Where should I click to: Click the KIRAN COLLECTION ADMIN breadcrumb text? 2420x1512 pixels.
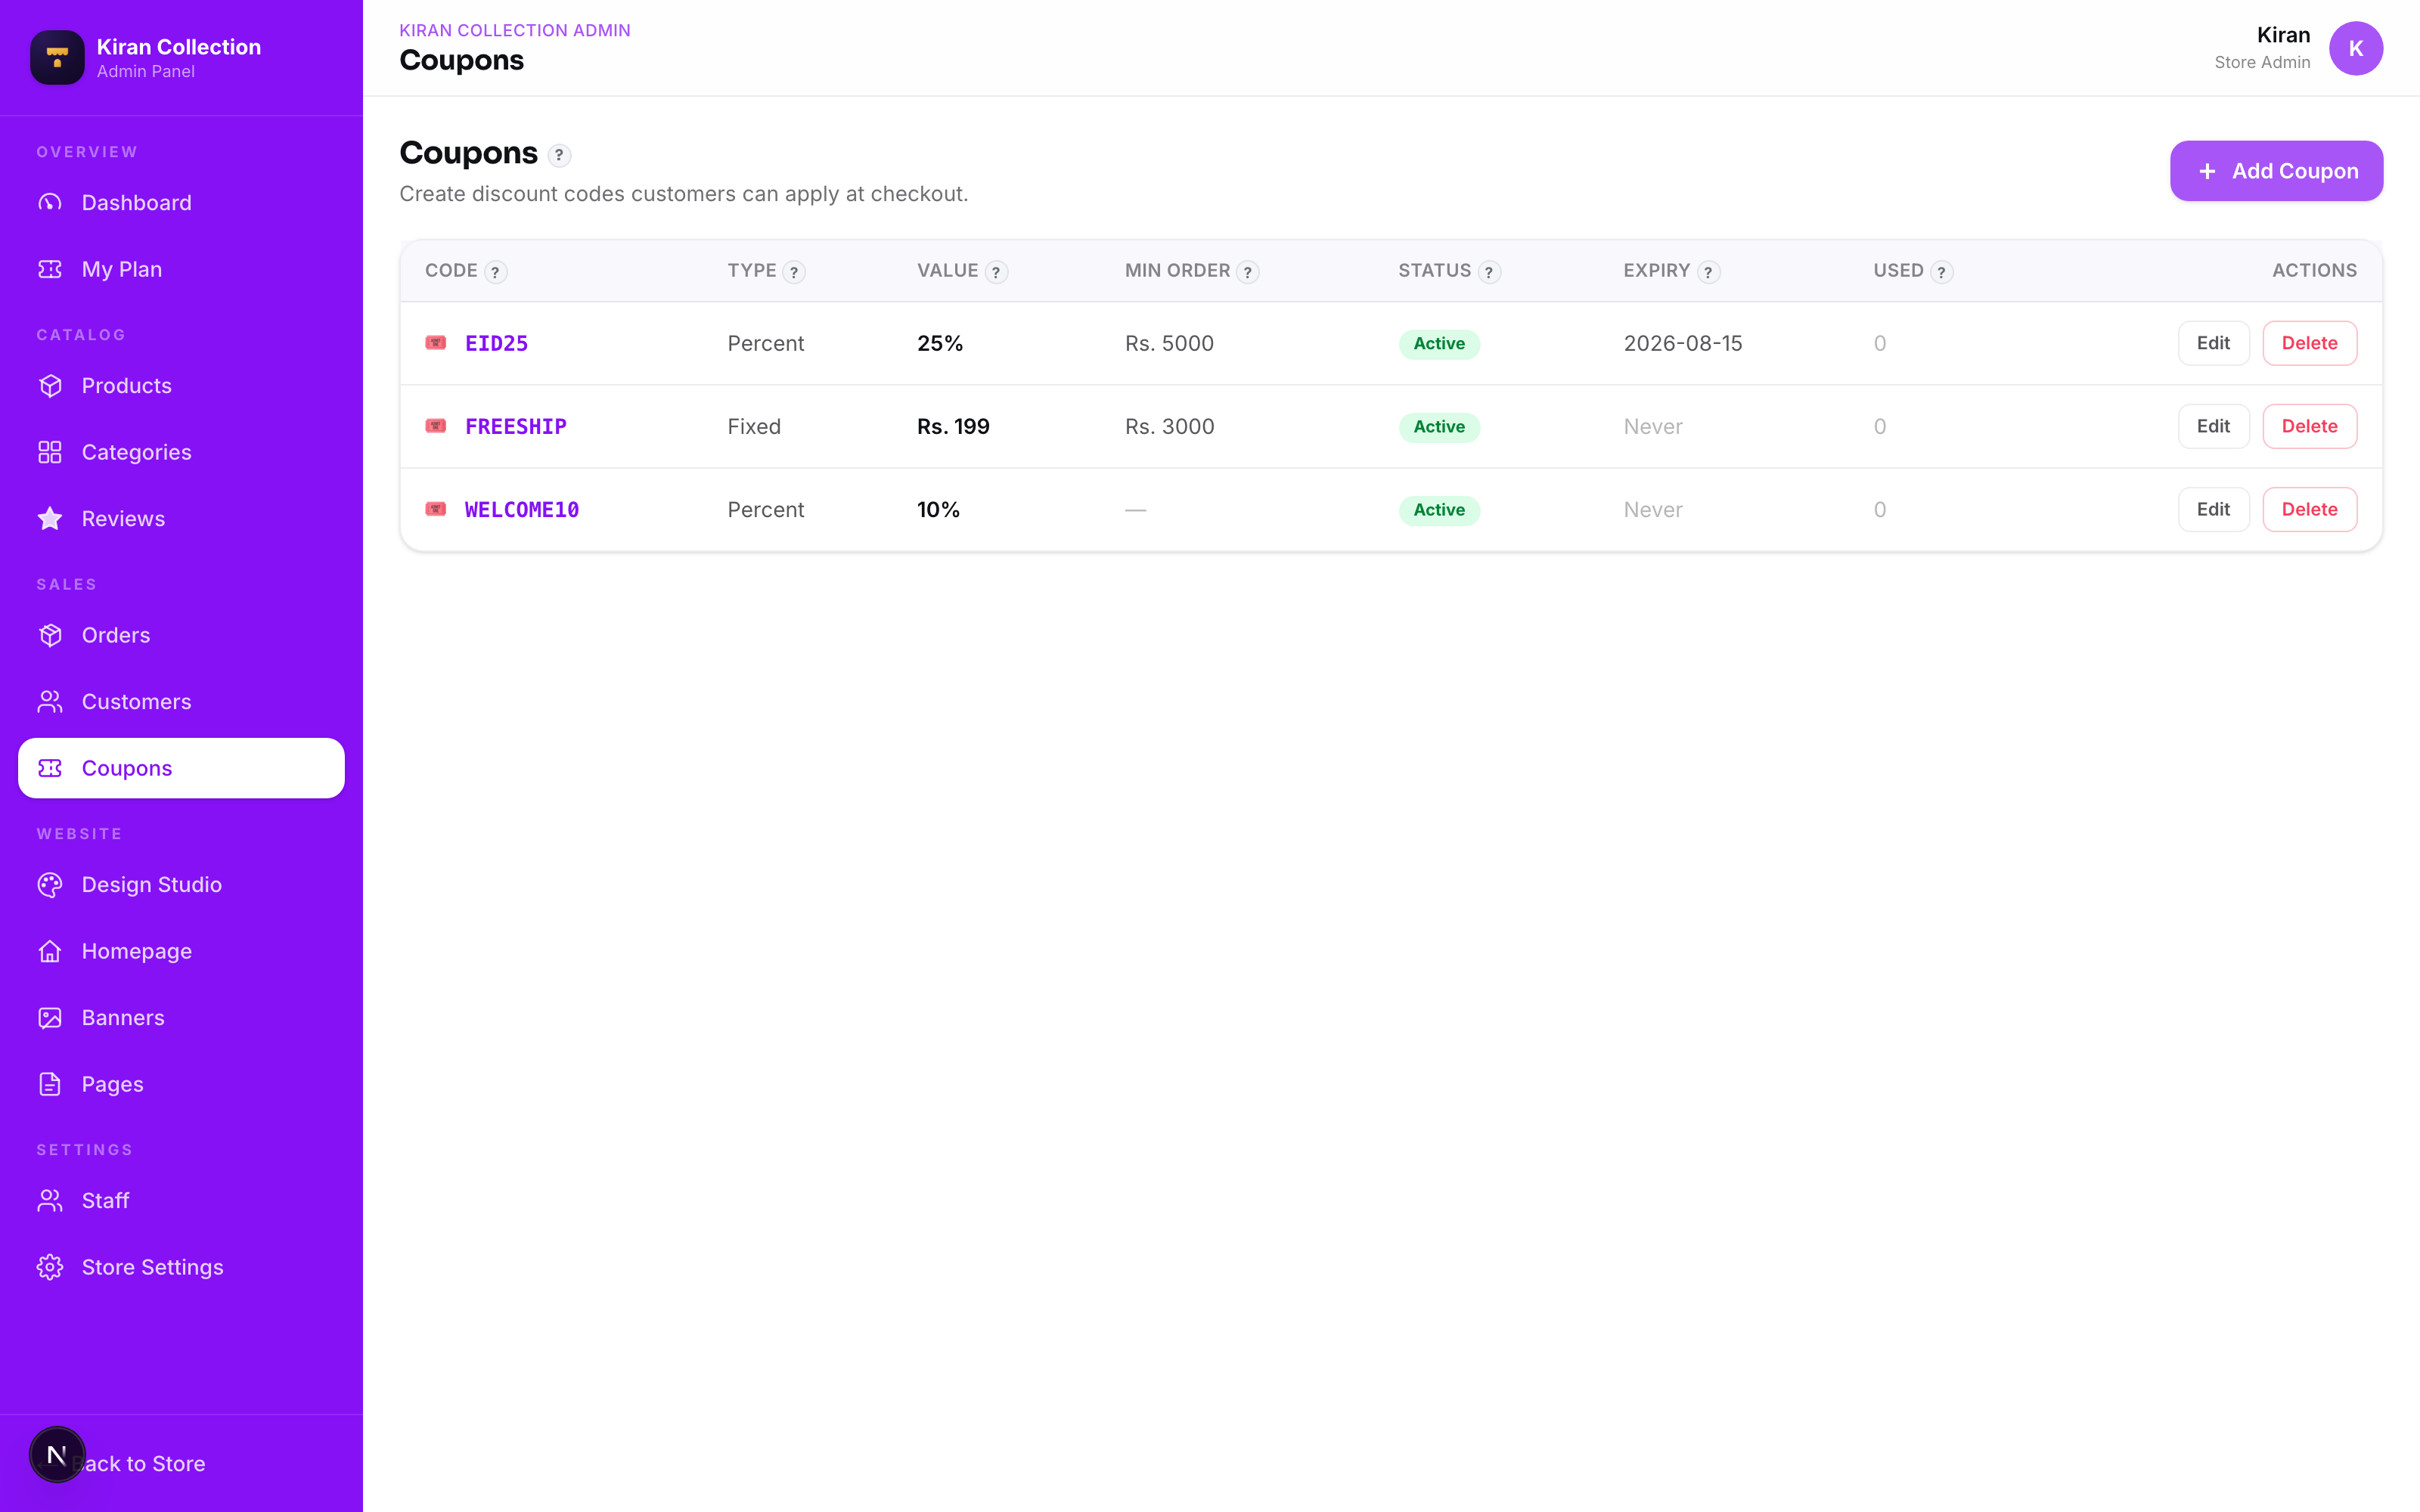click(x=515, y=30)
